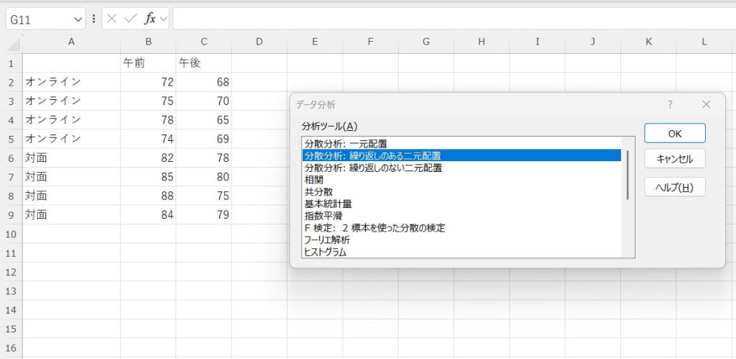Click the ヘルプ(H) button
The height and width of the screenshot is (359, 736).
pos(674,187)
